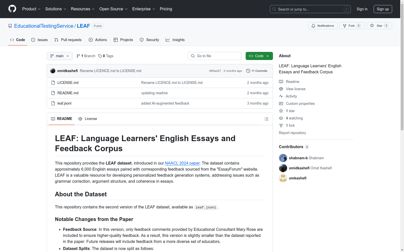
Task: Open commit hash 685ad27
Action: 215,71
